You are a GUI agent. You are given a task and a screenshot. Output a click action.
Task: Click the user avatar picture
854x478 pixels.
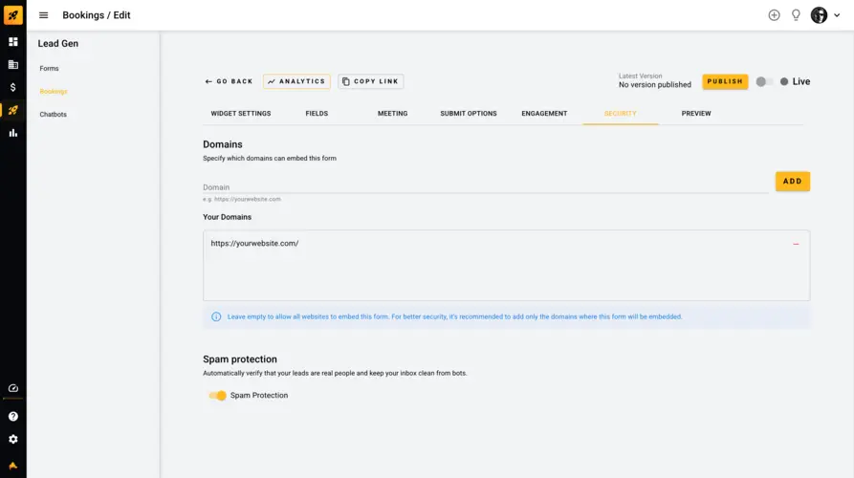tap(819, 15)
